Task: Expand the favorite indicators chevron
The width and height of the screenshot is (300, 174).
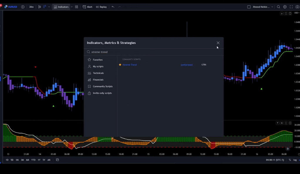Action: click(x=72, y=7)
